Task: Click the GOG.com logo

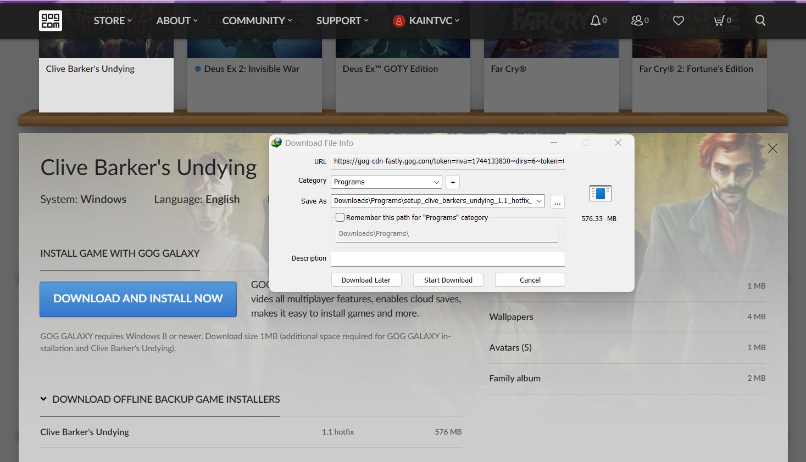Action: click(51, 21)
